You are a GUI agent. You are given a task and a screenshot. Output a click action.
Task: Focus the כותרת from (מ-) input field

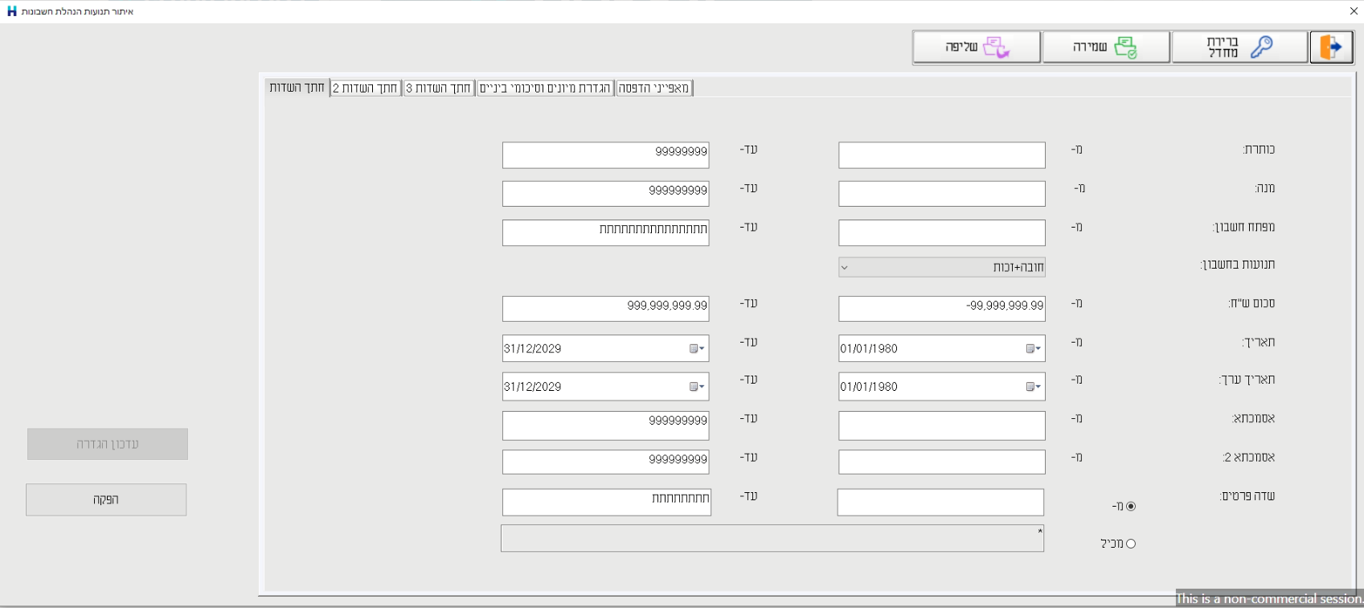tap(942, 155)
